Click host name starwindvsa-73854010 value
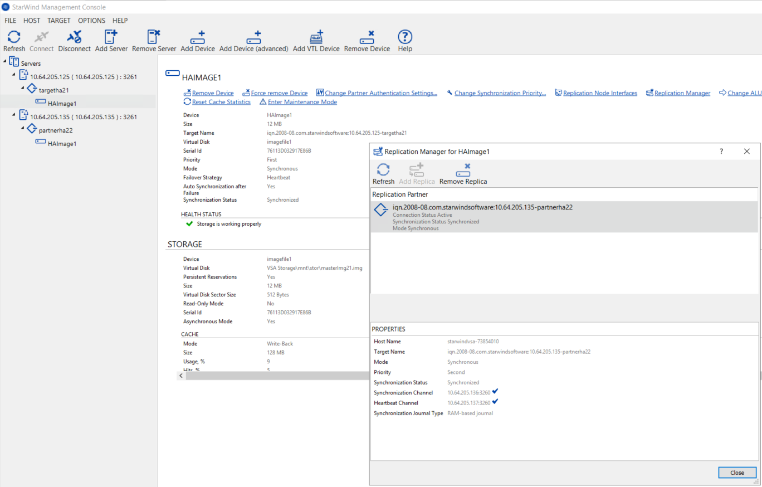This screenshot has width=762, height=487. [473, 341]
